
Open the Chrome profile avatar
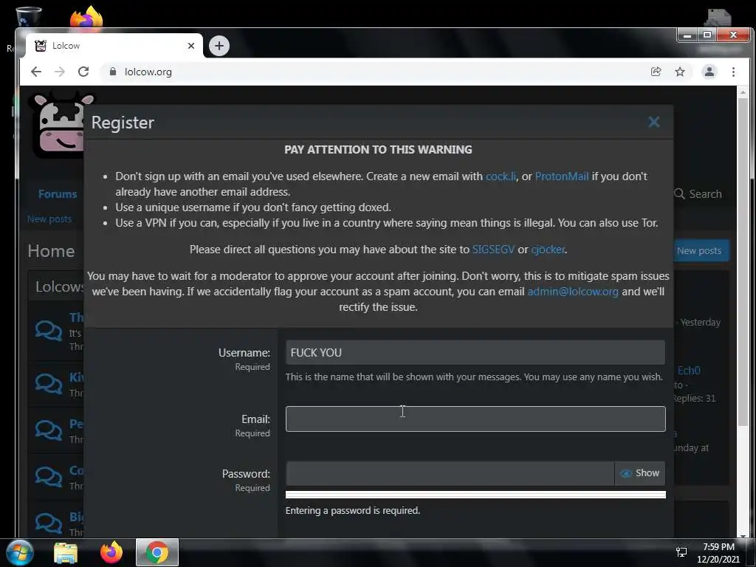[709, 72]
